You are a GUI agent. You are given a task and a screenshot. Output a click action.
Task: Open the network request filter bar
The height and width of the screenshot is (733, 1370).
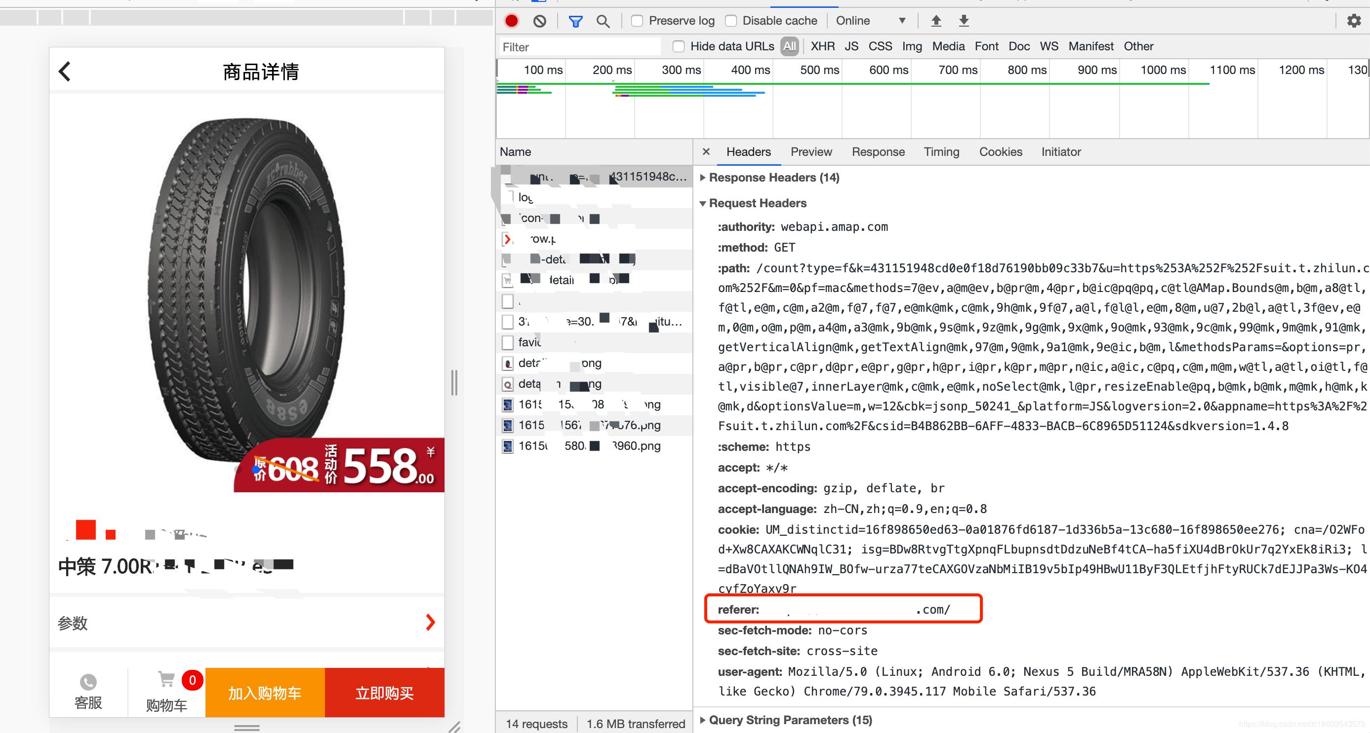coord(575,21)
